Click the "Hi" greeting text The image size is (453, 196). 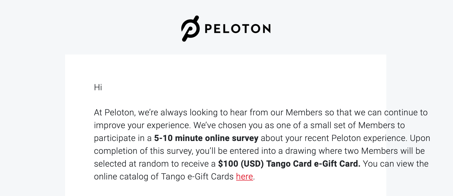click(x=98, y=87)
